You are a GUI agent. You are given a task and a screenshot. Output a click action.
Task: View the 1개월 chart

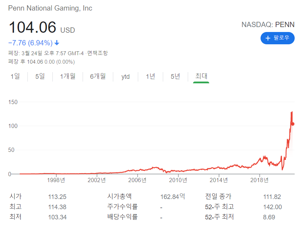pos(68,76)
